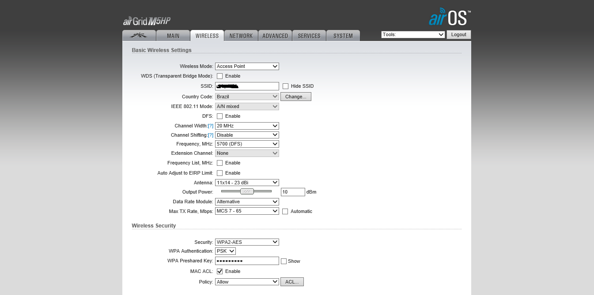Open the WPA Authentication PSK dropdown
Viewport: 594px width, 295px height.
click(x=225, y=251)
